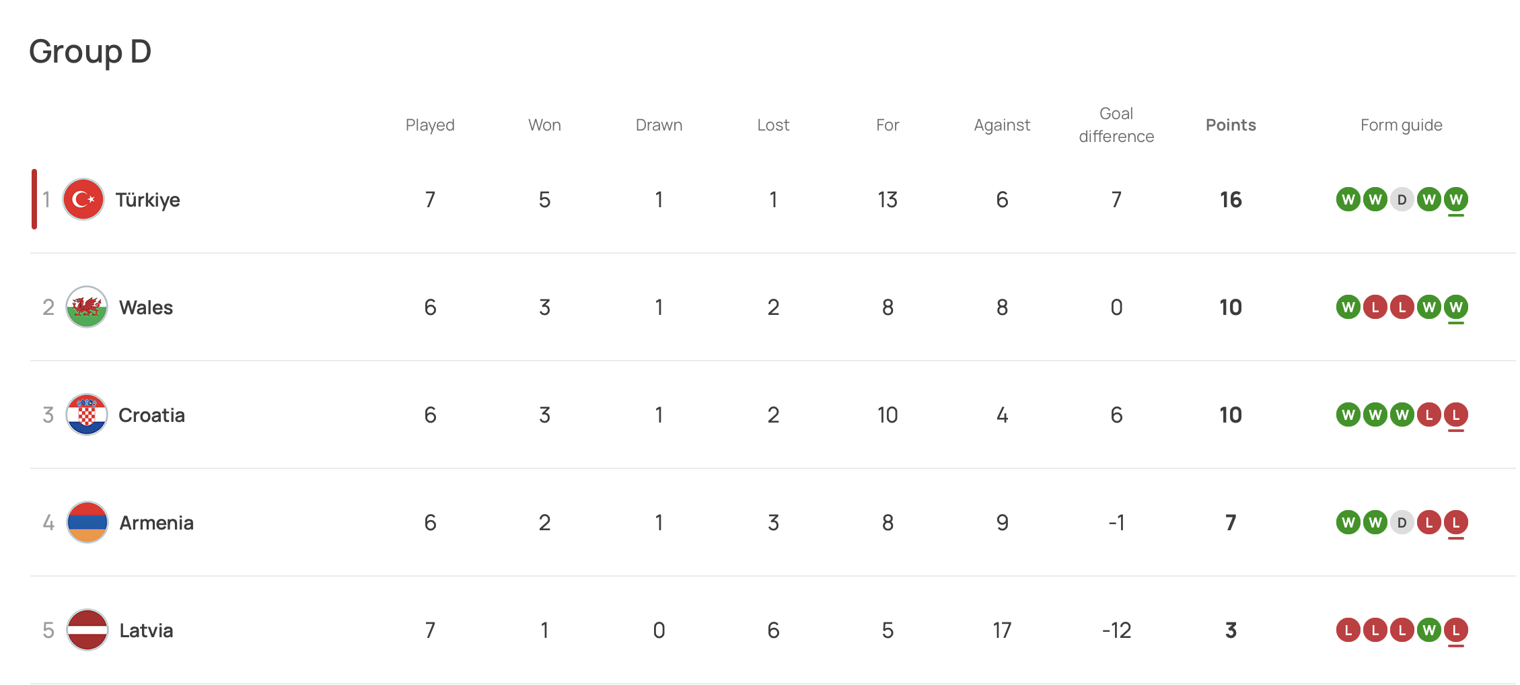Select Croatia's underlined latest loss badge

pos(1456,415)
